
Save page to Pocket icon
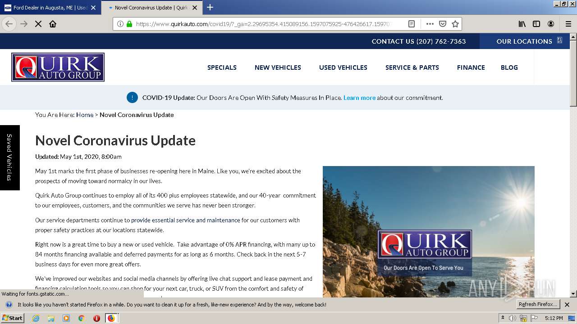(x=443, y=24)
